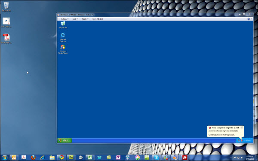
Task: Click the 'computer might be at risk' balloon
Action: click(225, 131)
